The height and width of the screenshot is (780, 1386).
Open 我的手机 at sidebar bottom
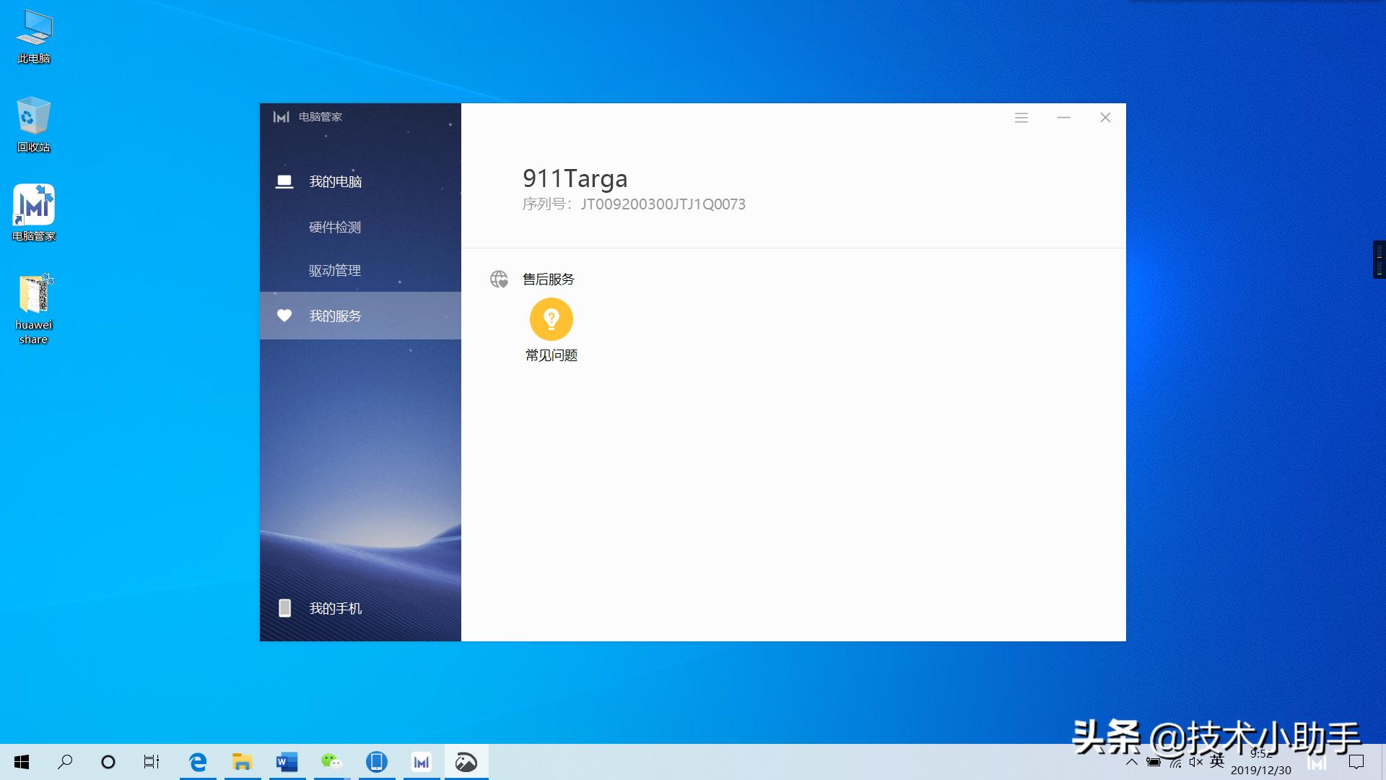tap(335, 609)
